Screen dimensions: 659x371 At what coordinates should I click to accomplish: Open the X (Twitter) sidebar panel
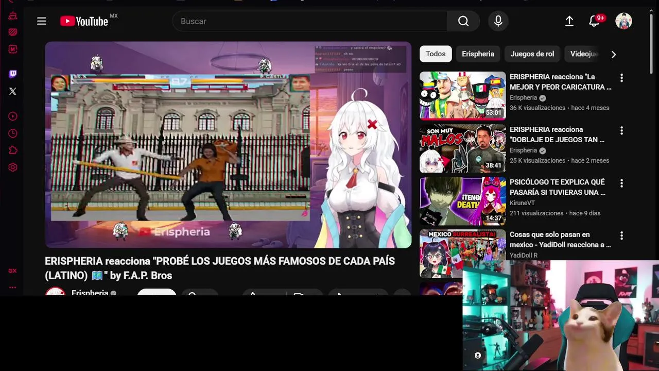point(13,91)
